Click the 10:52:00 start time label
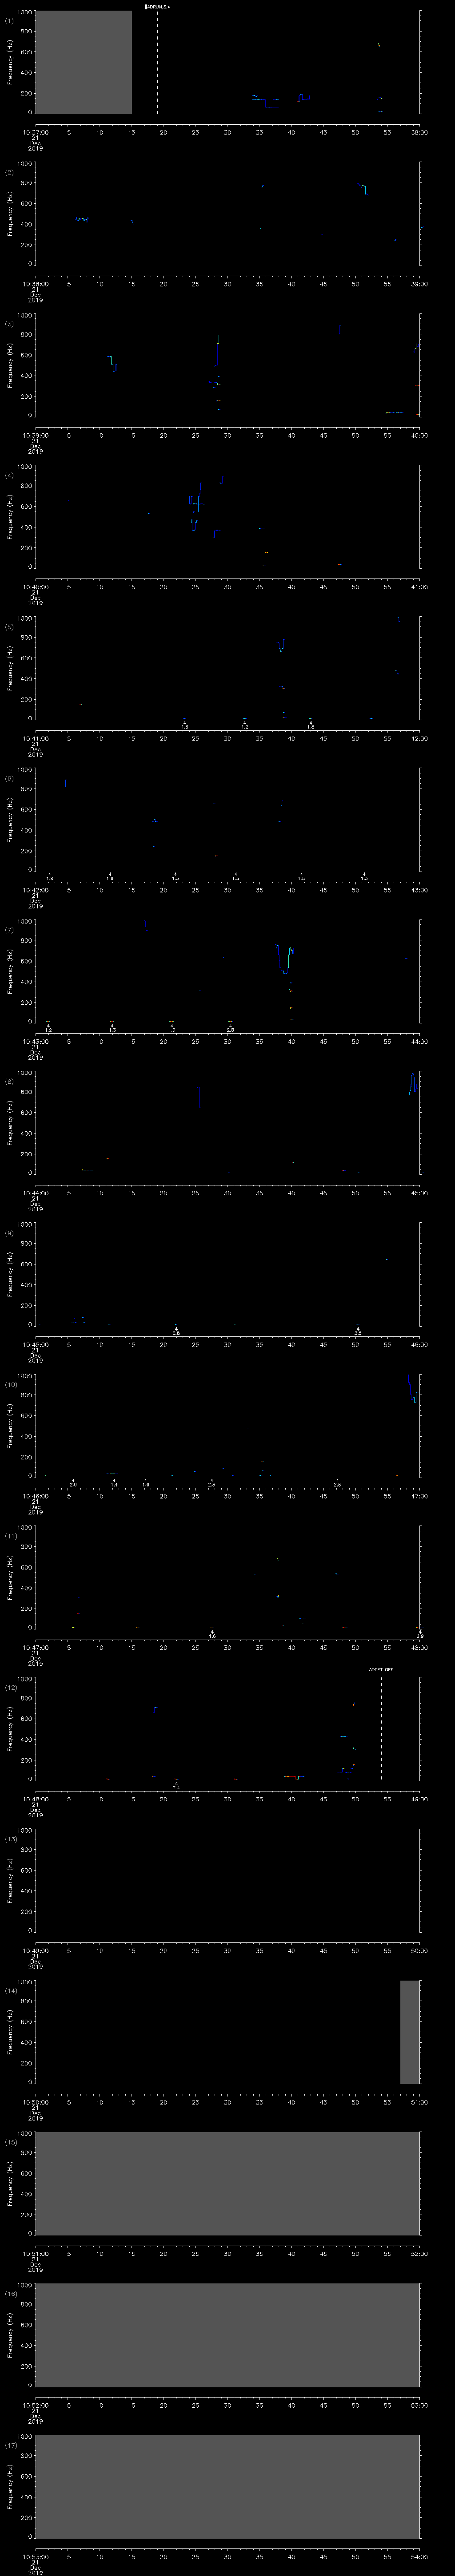455x2576 pixels. coord(35,2405)
